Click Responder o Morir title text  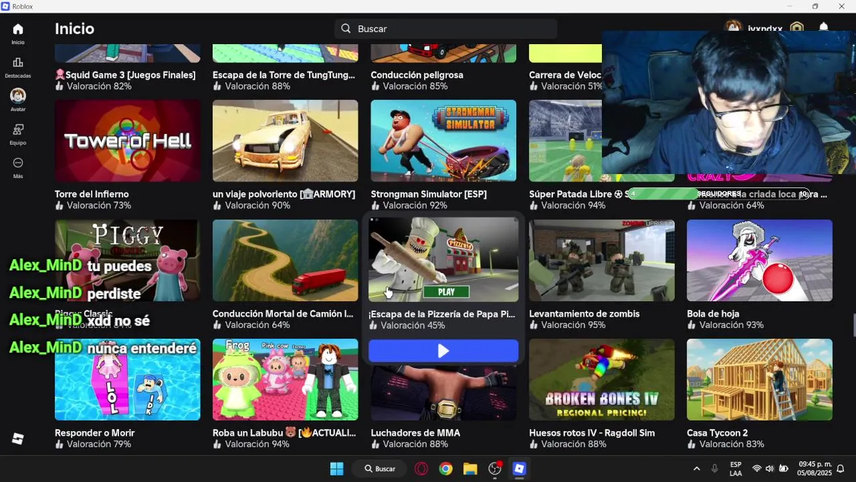point(95,432)
